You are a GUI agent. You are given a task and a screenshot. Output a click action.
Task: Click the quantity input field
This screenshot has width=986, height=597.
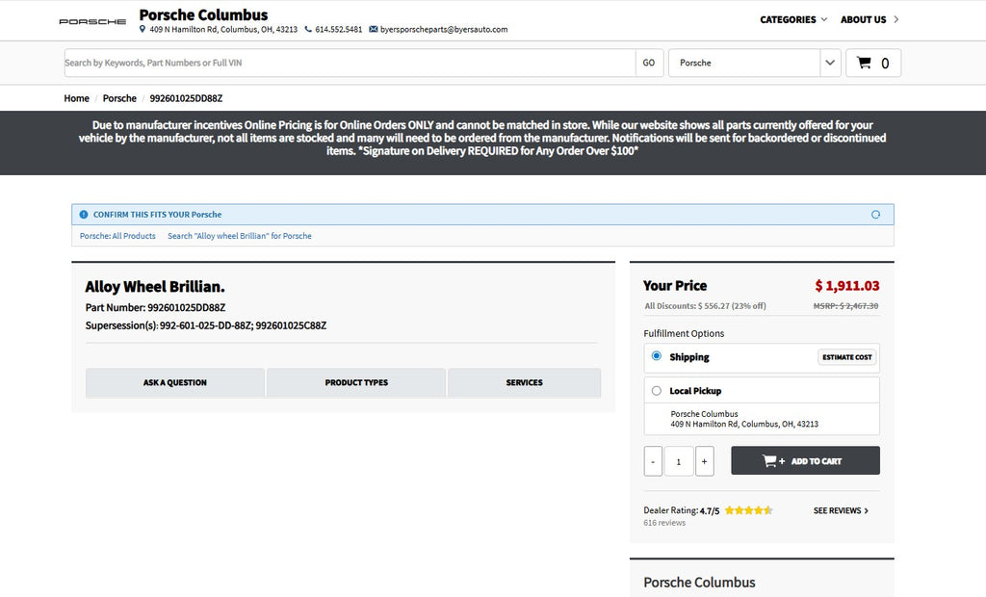[679, 461]
